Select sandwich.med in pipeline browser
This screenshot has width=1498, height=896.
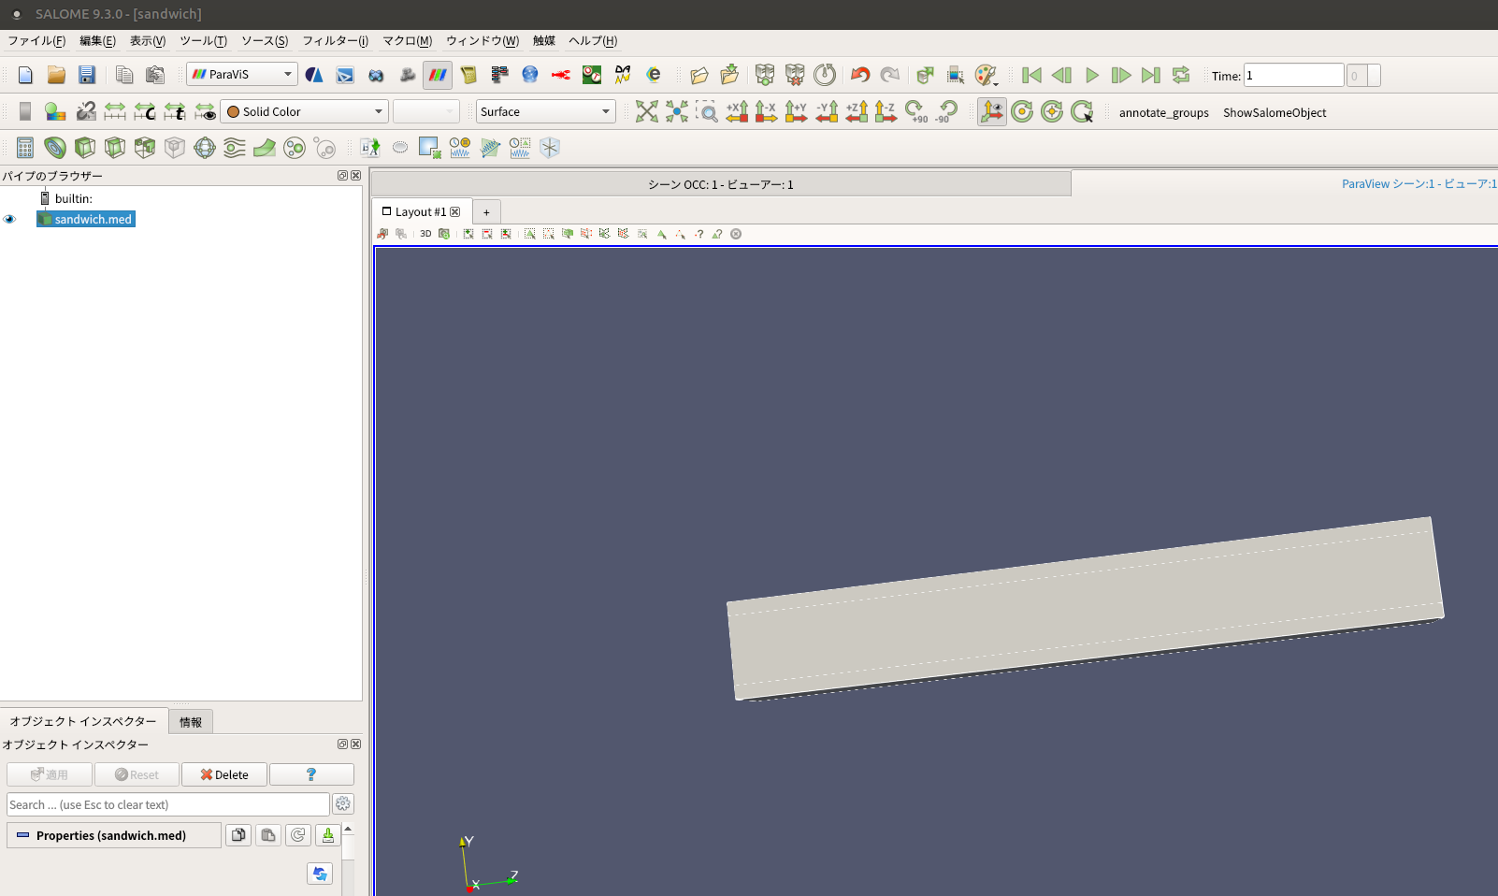(x=86, y=219)
